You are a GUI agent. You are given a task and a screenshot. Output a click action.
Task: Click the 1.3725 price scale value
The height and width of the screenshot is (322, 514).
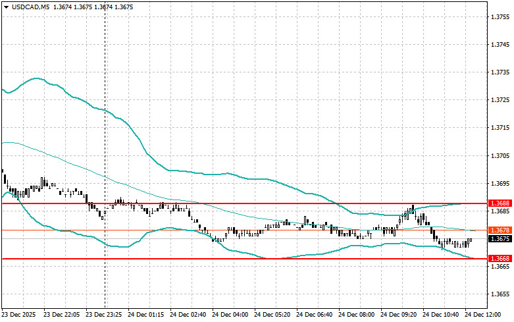tap(500, 99)
